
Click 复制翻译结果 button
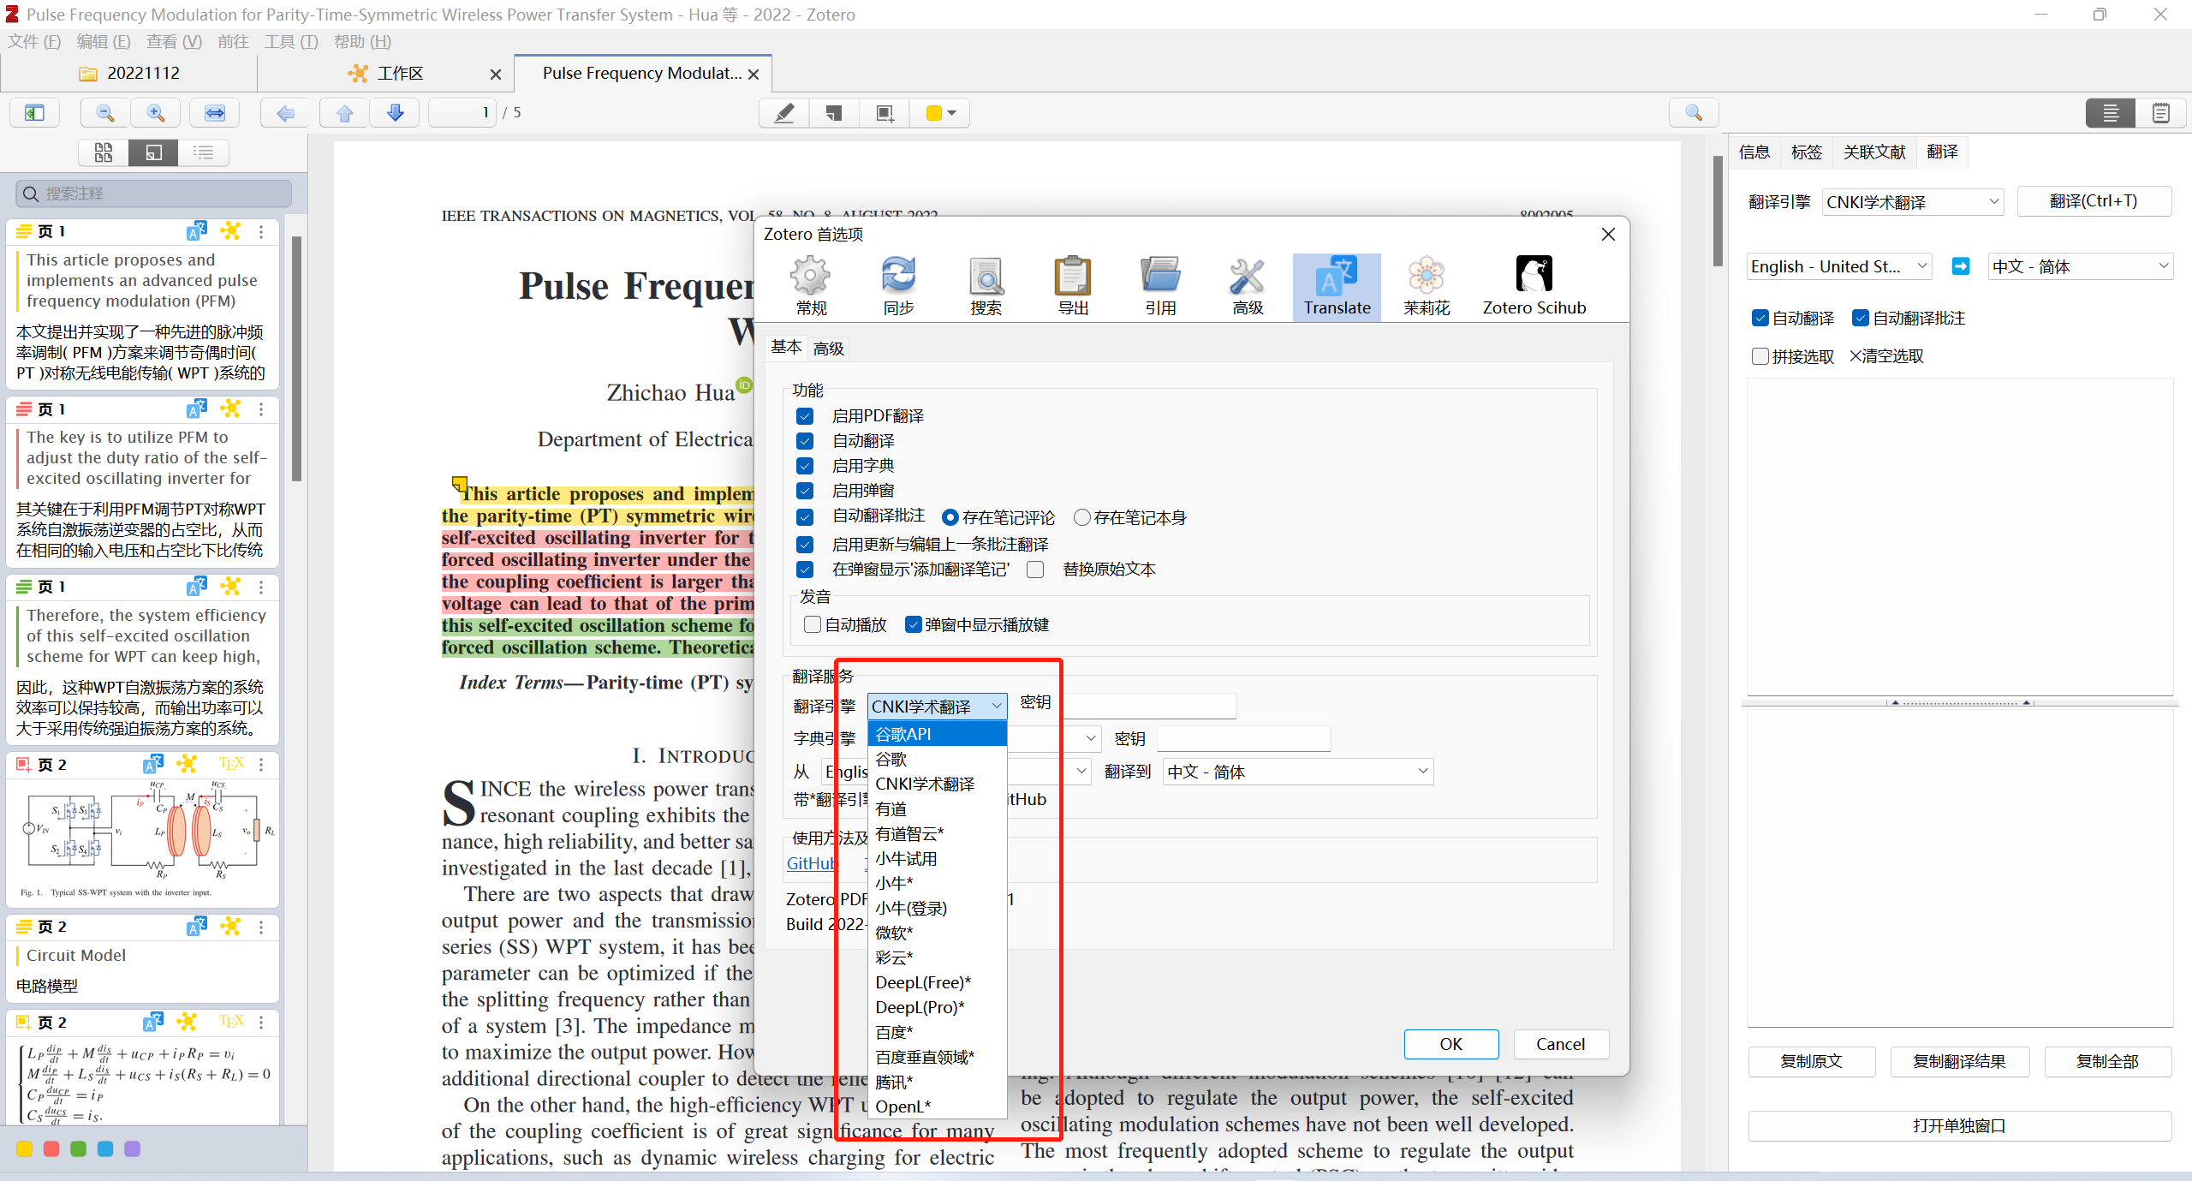coord(1958,1061)
